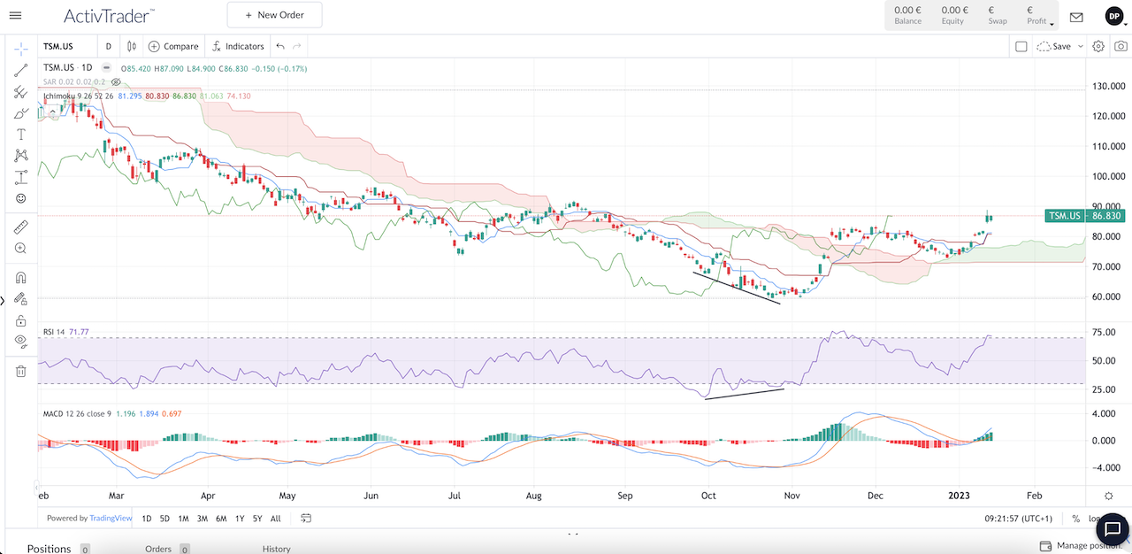
Task: Expand the Save dropdown arrow
Action: pyautogui.click(x=1081, y=46)
